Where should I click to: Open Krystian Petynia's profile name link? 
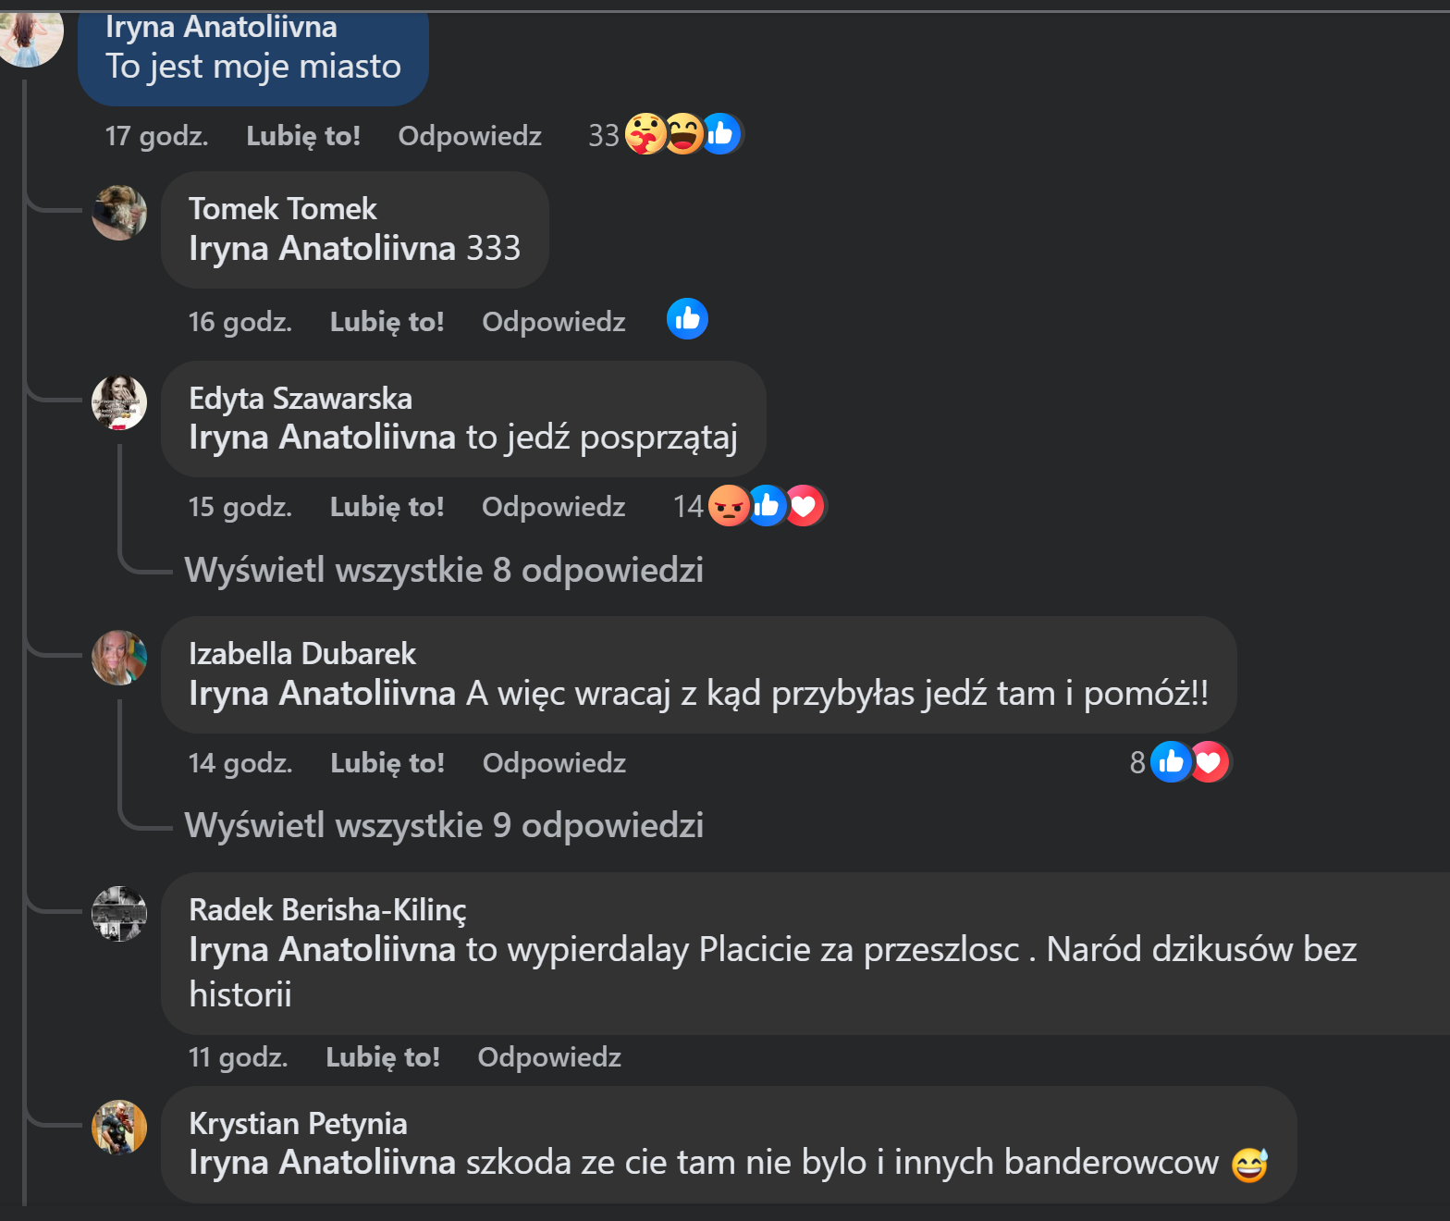click(x=298, y=1124)
